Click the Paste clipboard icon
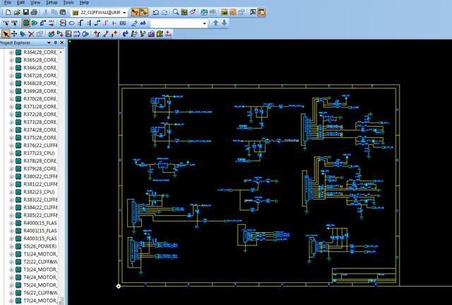This screenshot has width=452, height=305. [x=63, y=12]
